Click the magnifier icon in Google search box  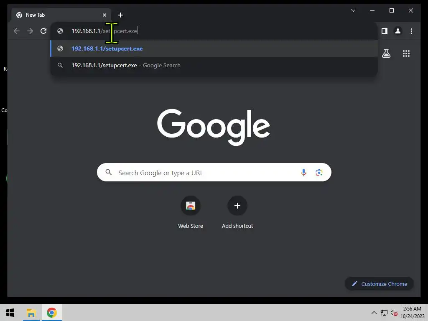click(108, 172)
